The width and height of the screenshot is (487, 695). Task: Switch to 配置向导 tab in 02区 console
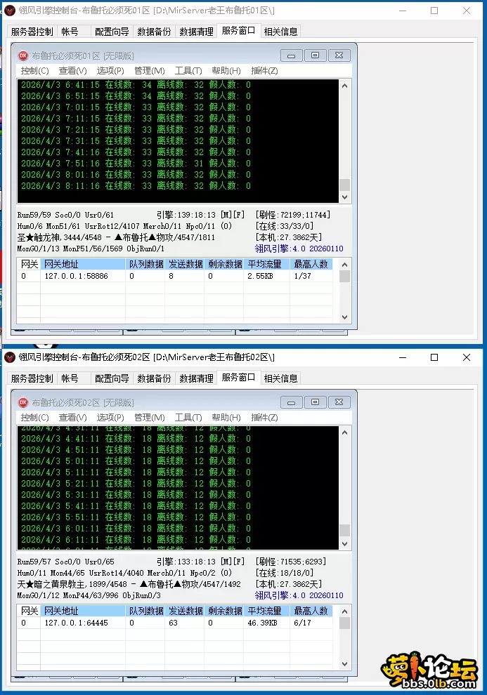coord(112,378)
